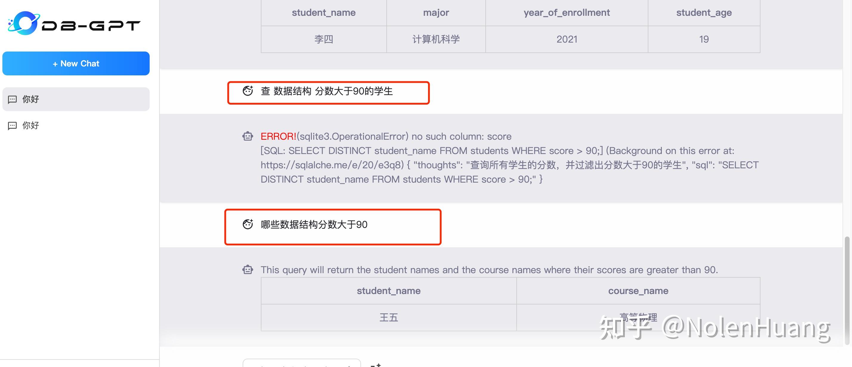This screenshot has height=367, width=852.
Task: Click user avatar icon beside 查 数据结构 message
Action: [x=248, y=91]
